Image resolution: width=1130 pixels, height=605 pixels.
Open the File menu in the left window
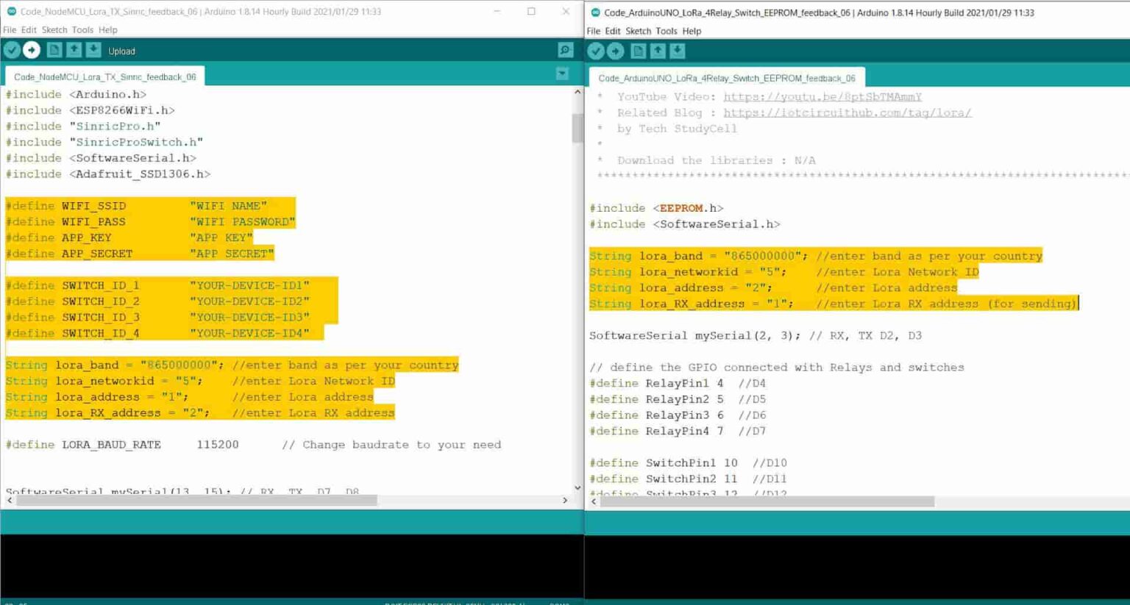[x=10, y=29]
